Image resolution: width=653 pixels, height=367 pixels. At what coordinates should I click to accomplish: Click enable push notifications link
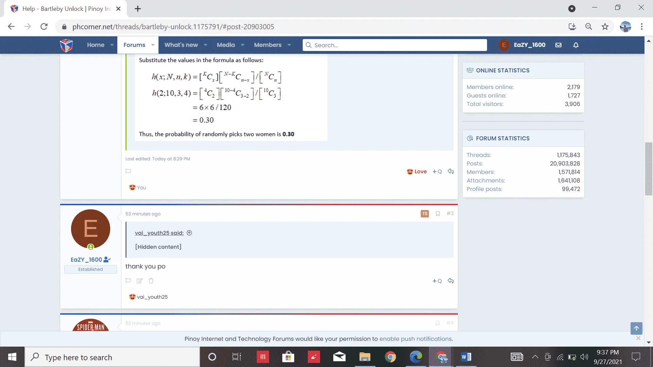coord(416,339)
